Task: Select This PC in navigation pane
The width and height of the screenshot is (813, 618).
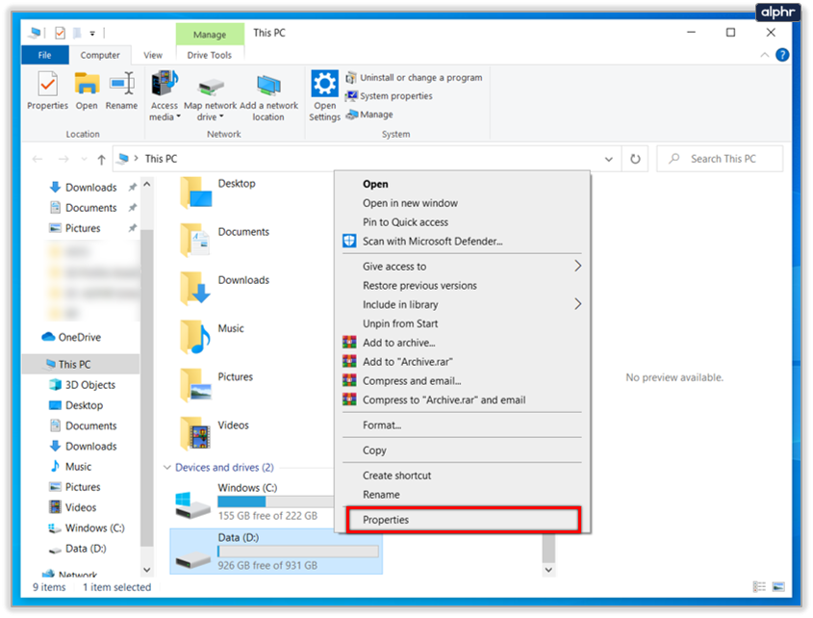Action: (x=81, y=364)
